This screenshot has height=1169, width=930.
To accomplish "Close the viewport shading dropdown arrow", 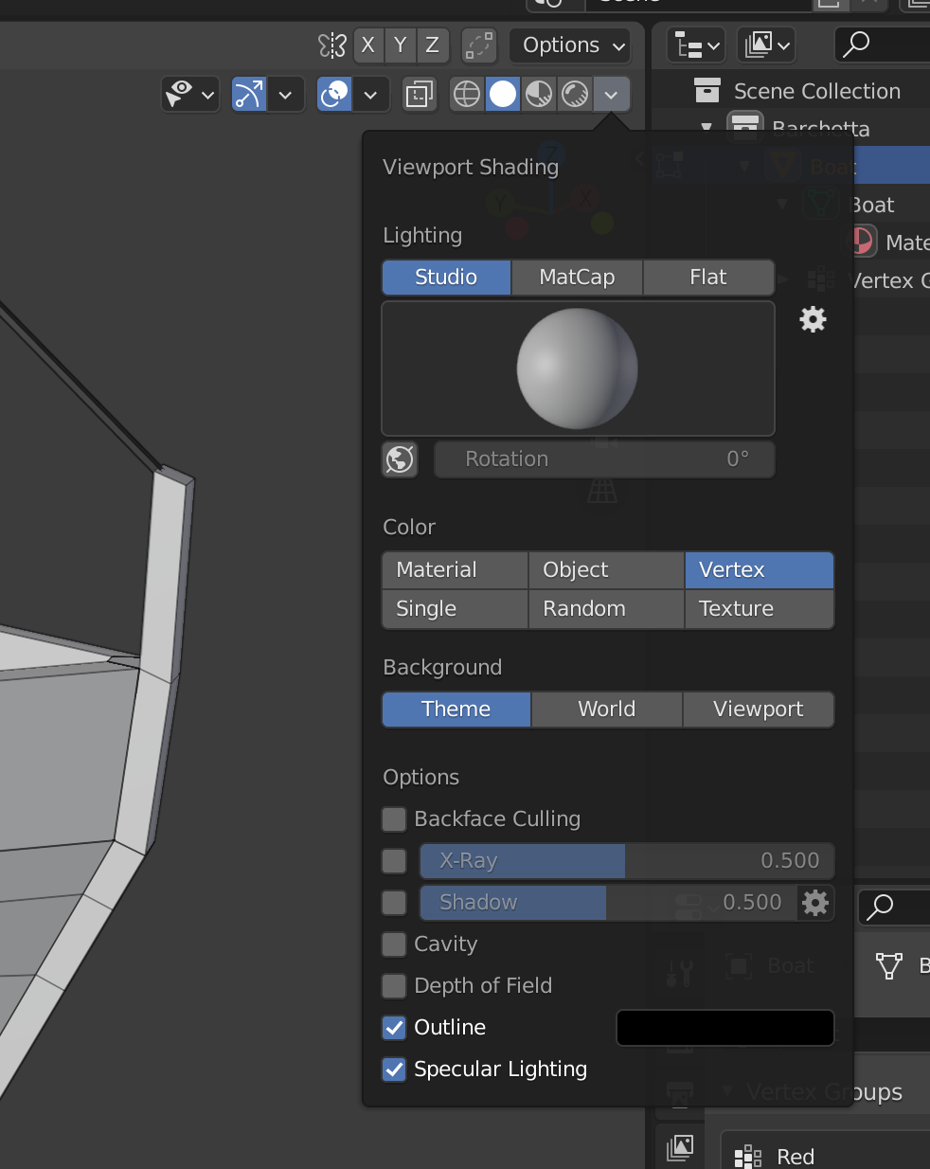I will (612, 94).
